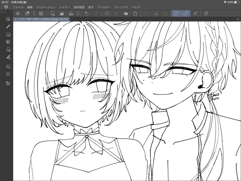Toggle Show Selection Border icon
Screen dimensions: 241x181
(165, 14)
